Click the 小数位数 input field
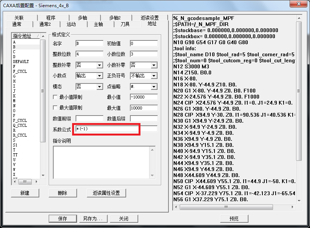The height and width of the screenshot is (228, 310). pyautogui.click(x=144, y=54)
